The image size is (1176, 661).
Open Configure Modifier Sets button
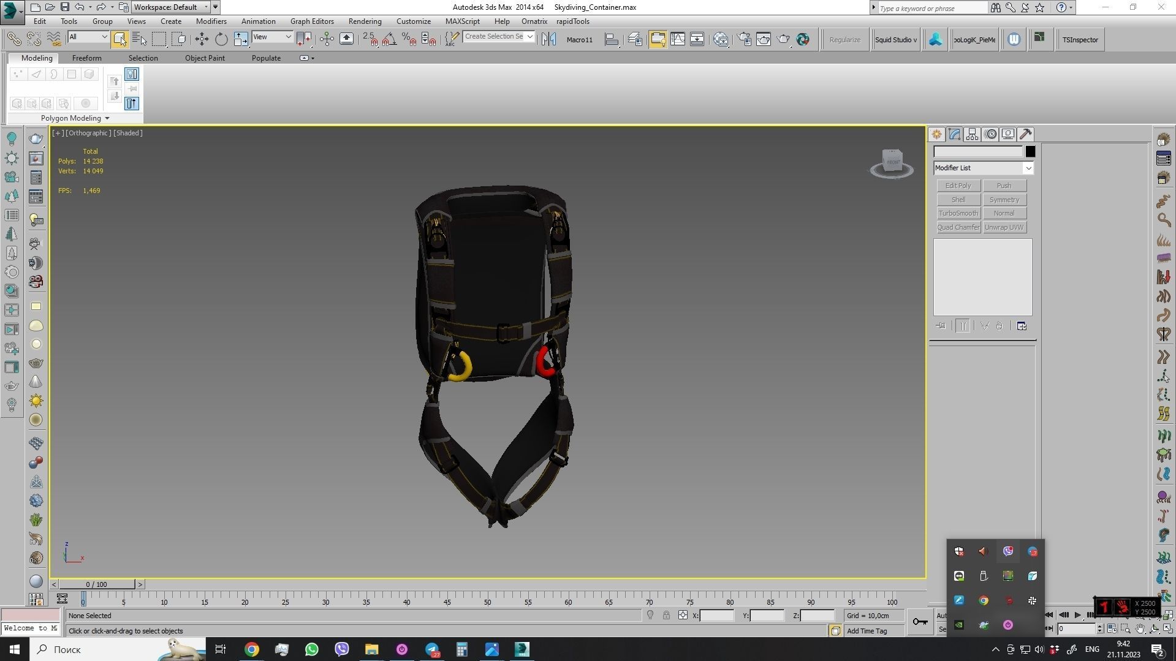point(1022,326)
